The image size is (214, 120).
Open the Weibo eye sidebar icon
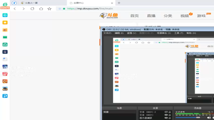[5, 30]
